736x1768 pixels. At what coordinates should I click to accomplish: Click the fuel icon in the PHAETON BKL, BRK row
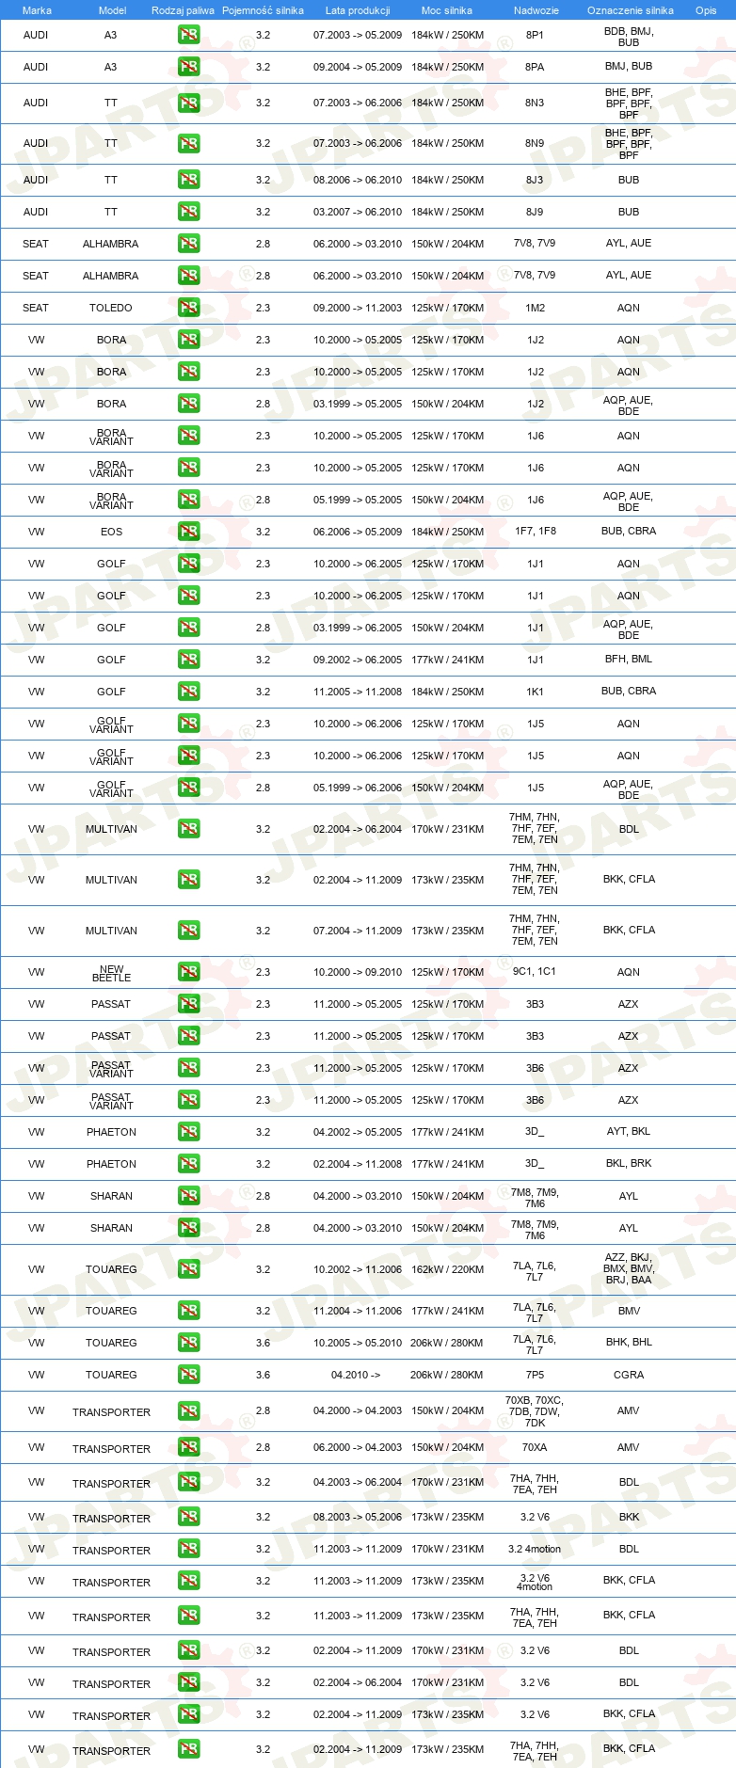pyautogui.click(x=189, y=1164)
